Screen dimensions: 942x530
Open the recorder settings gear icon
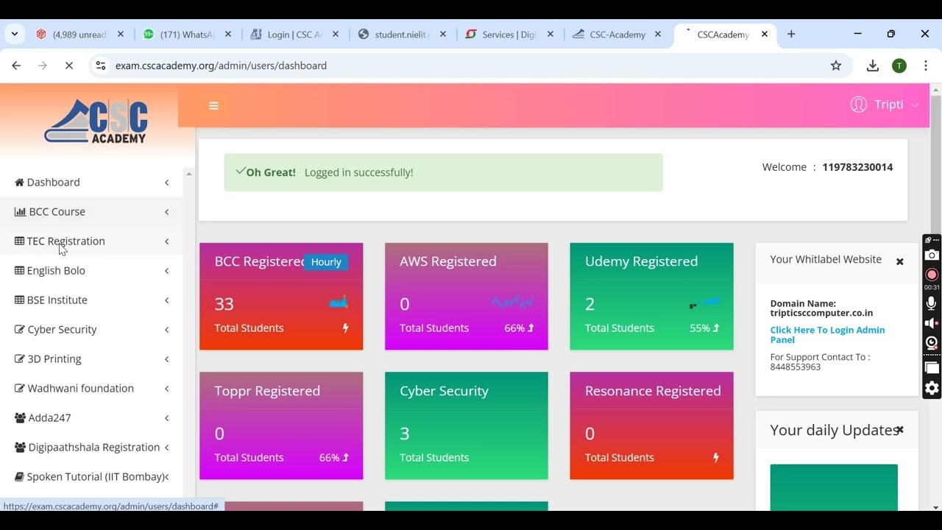(x=932, y=388)
